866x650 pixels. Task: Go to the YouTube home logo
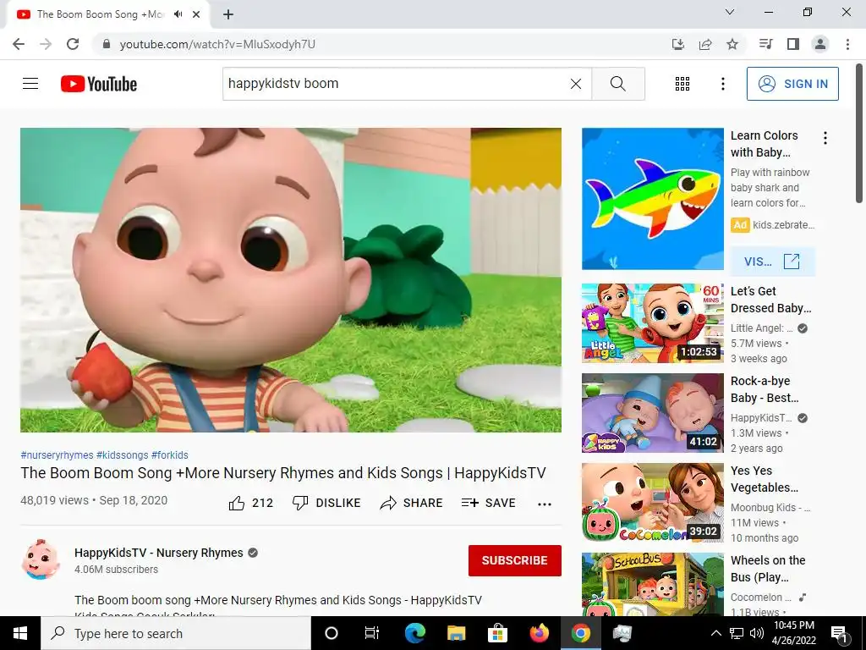(x=99, y=84)
